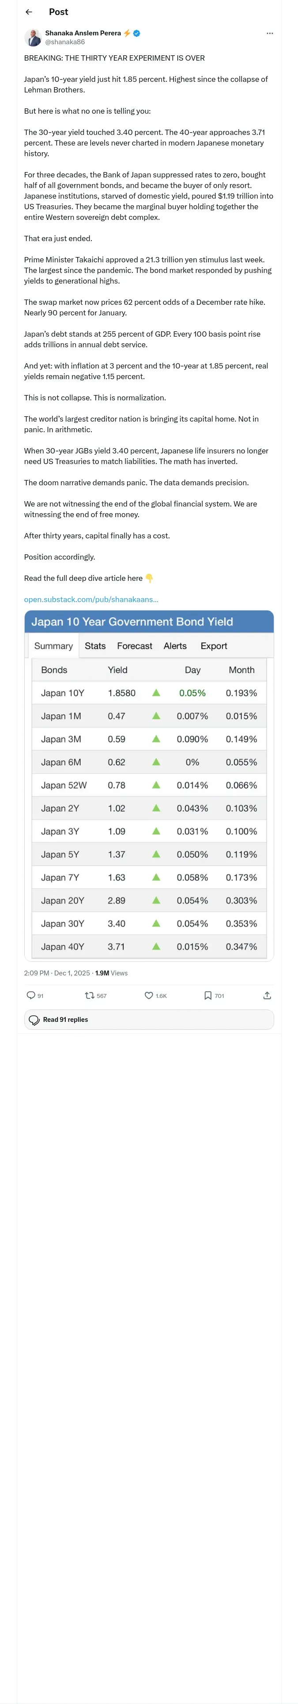Open the substack article link
The width and height of the screenshot is (298, 1704).
pyautogui.click(x=91, y=599)
